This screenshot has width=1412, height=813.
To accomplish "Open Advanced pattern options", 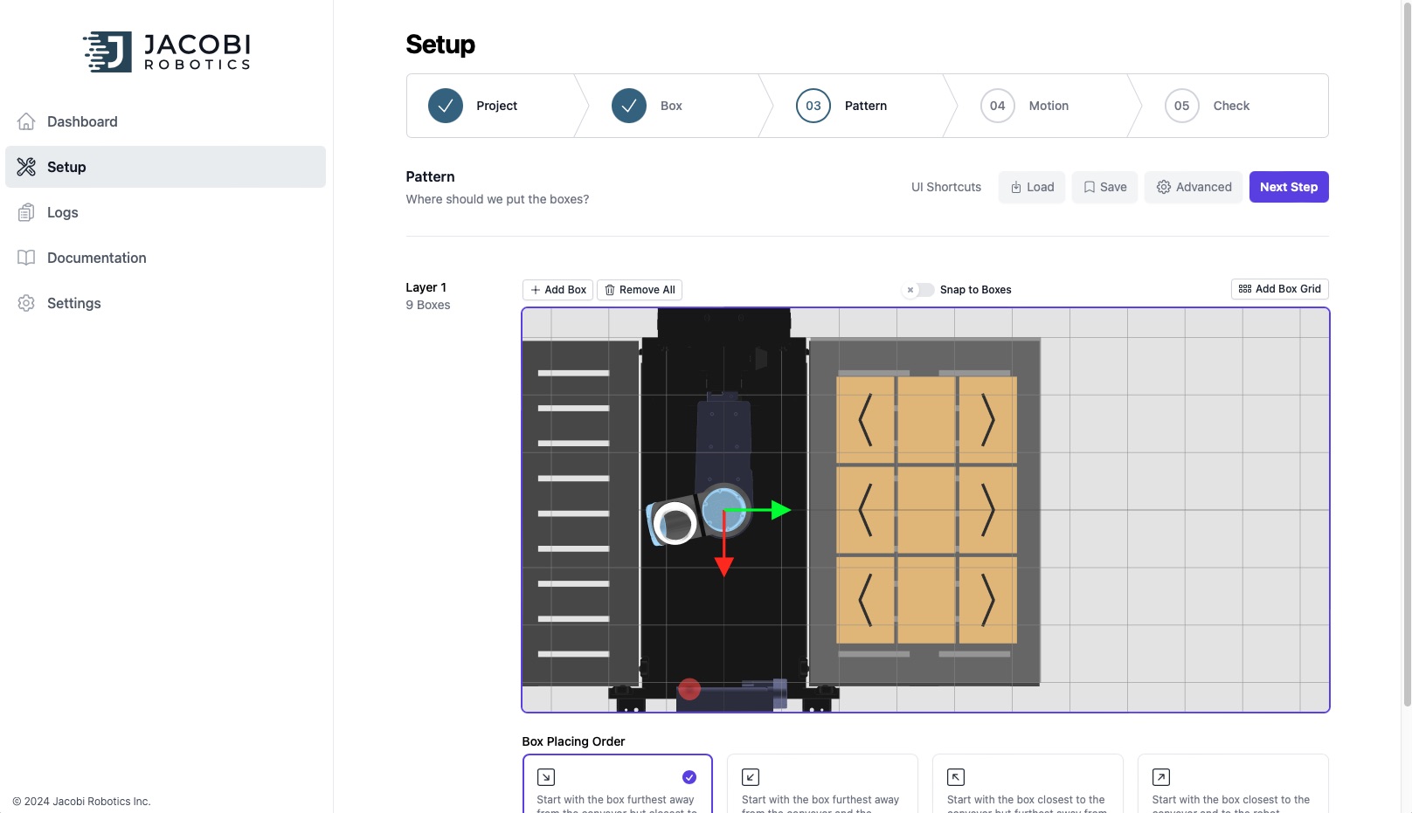I will (1194, 187).
